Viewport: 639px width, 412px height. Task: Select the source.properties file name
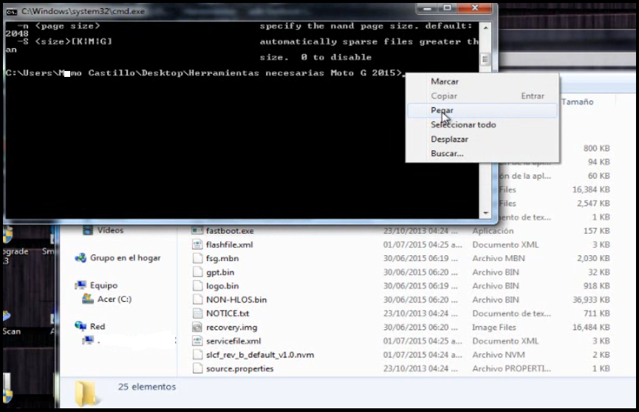239,369
